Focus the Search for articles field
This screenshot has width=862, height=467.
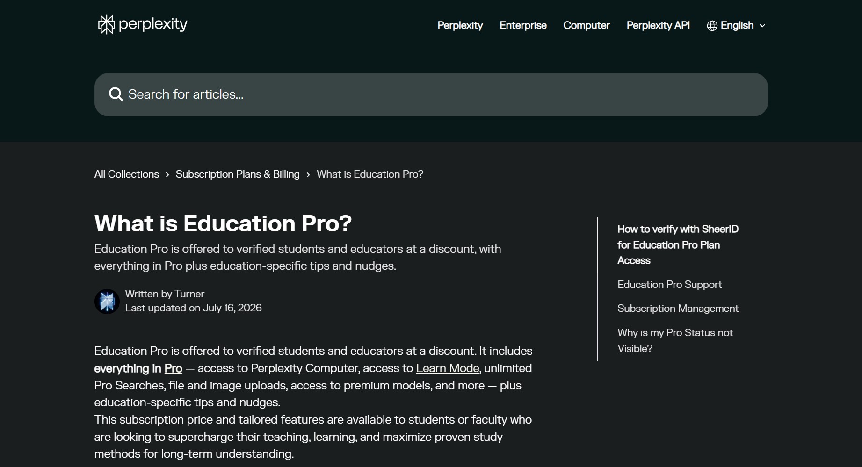tap(431, 94)
